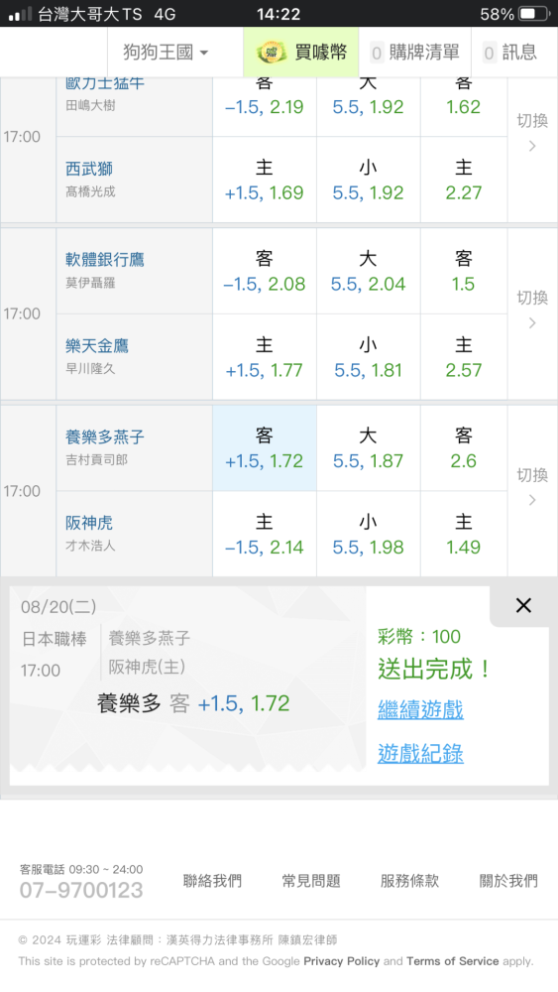
Task: Select 主 -1.5, 2.14 for 阪神虎
Action: 265,534
